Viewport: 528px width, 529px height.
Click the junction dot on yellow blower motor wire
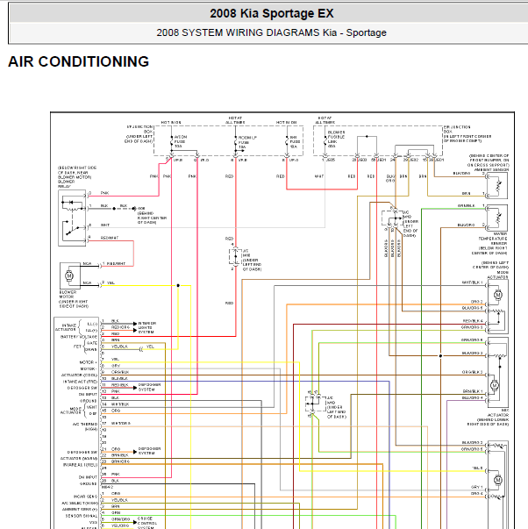178,286
